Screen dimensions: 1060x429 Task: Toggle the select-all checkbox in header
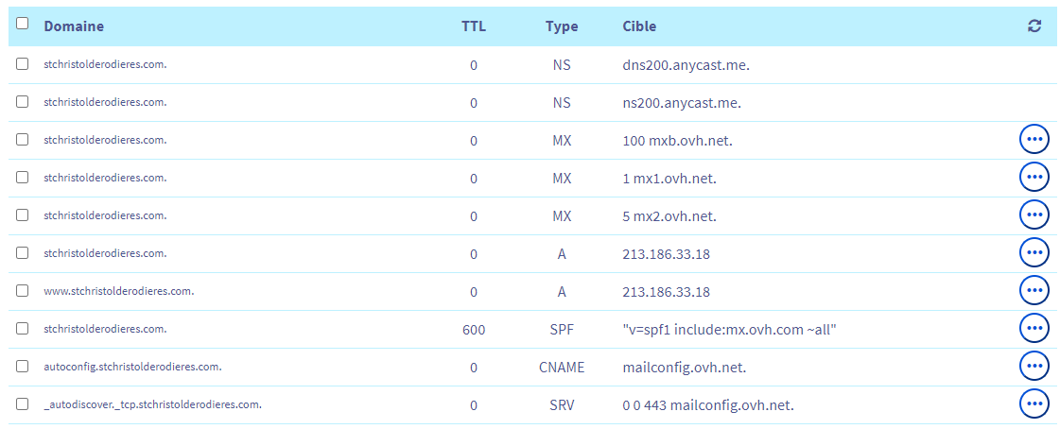[23, 25]
